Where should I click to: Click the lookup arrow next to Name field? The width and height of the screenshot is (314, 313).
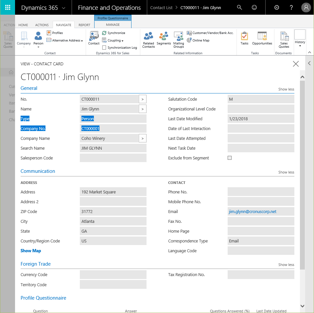(x=142, y=109)
